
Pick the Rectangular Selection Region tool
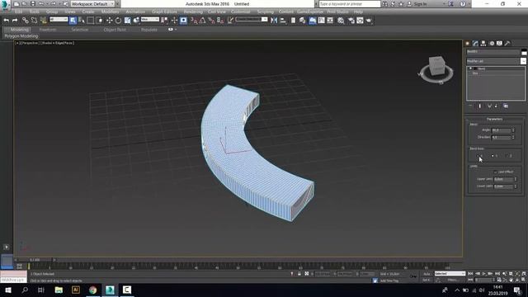pos(91,21)
